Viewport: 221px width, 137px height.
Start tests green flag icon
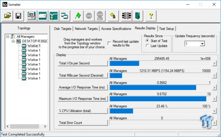click(x=78, y=16)
